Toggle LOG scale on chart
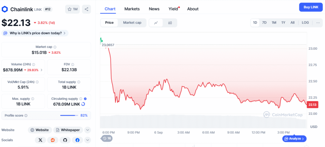Screen dimensions: 325x147 [x=305, y=23]
